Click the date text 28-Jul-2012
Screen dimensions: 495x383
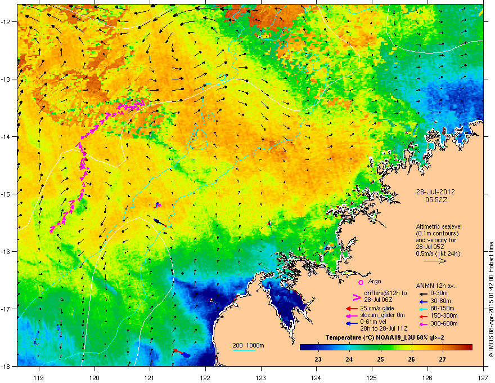click(435, 192)
